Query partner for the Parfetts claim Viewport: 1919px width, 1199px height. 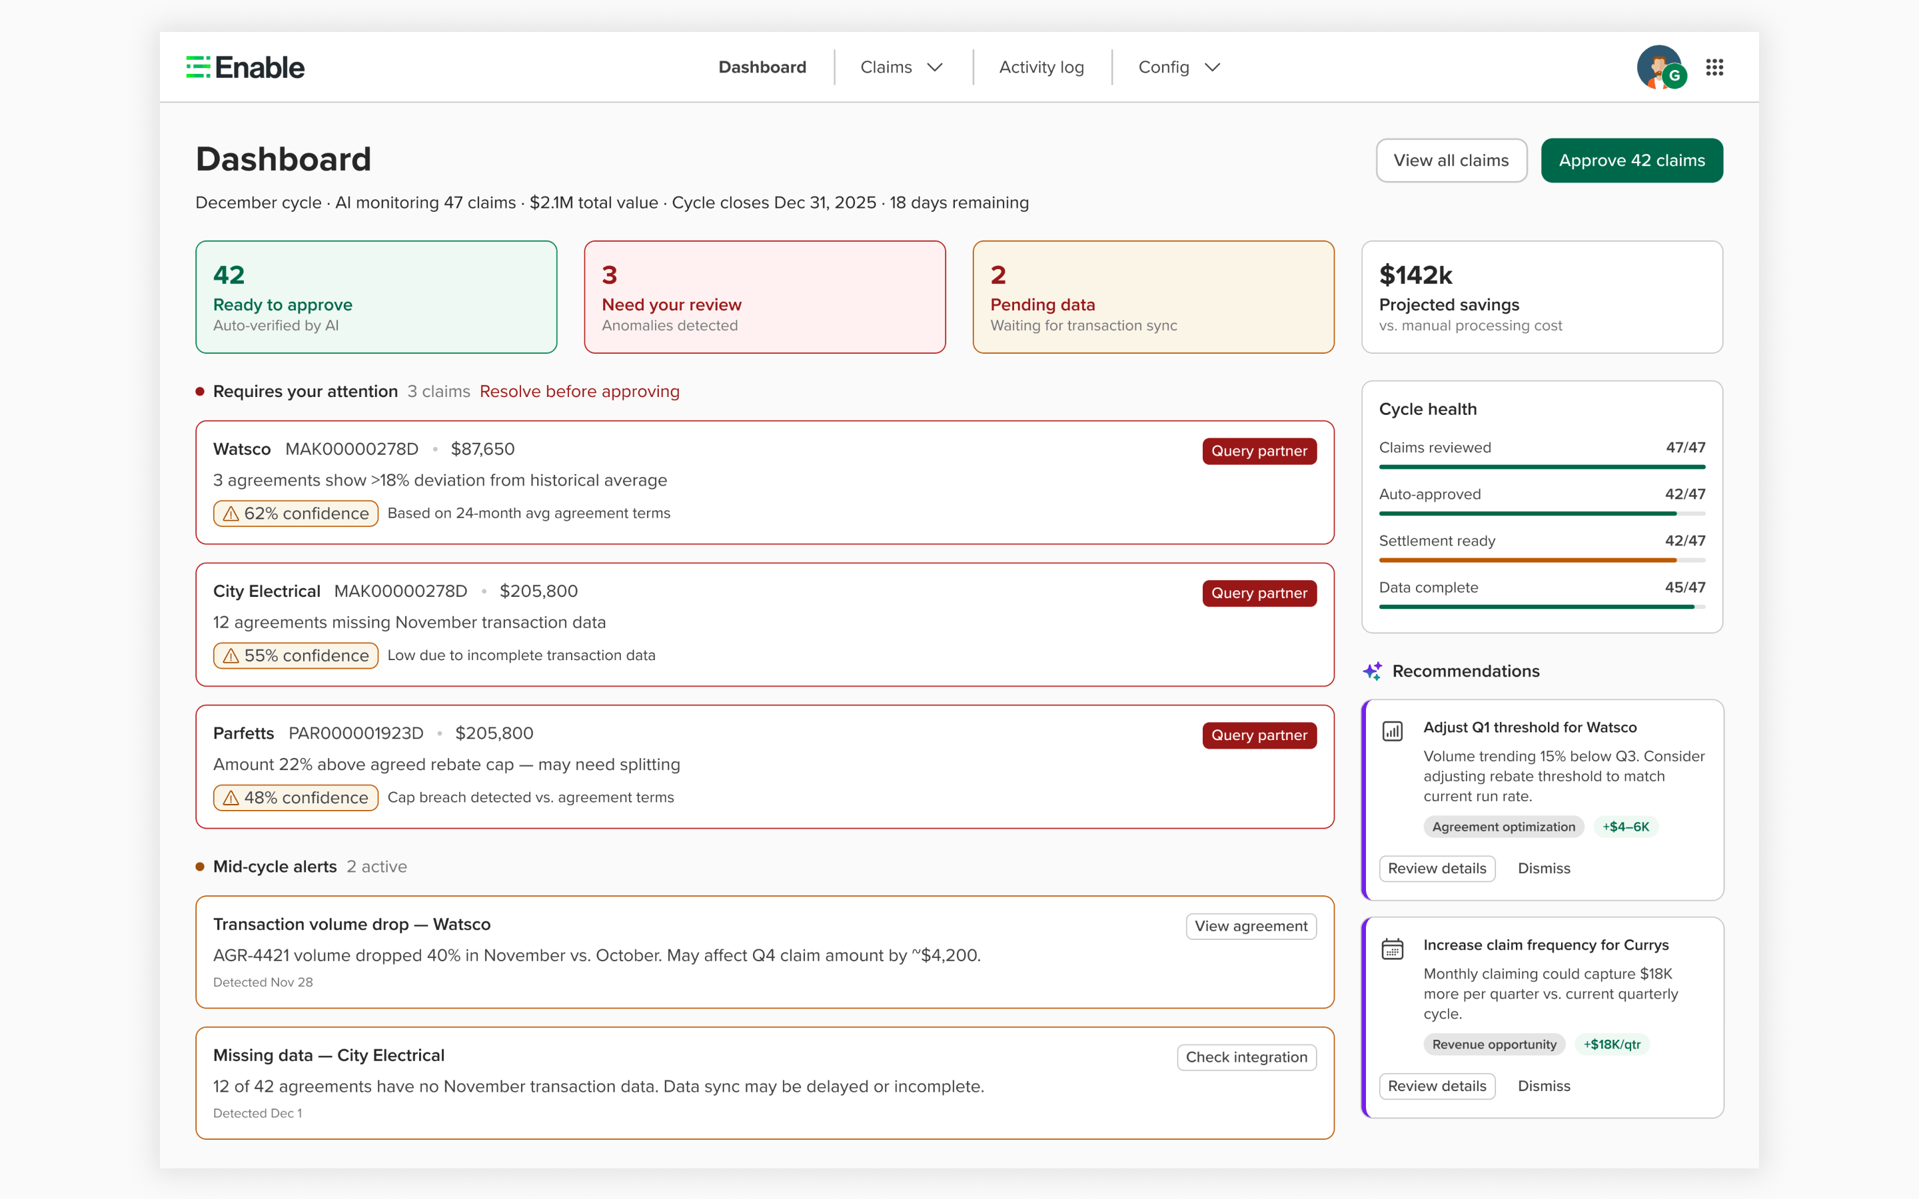(x=1259, y=735)
